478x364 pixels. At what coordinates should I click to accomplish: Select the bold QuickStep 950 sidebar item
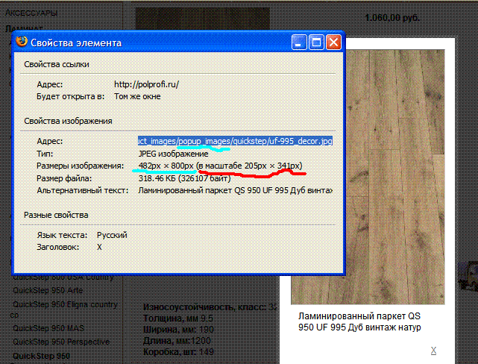pos(42,356)
